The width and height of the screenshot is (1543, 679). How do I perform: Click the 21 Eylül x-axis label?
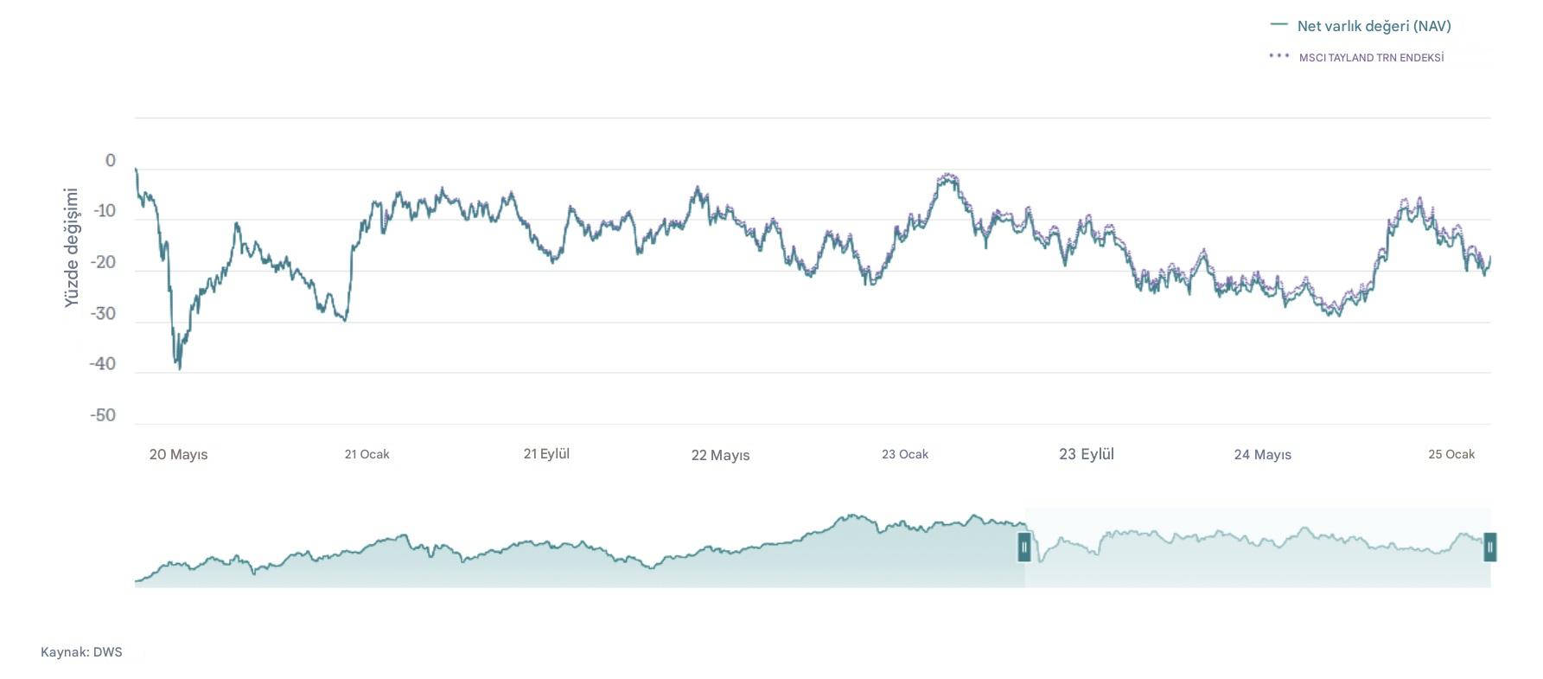click(x=546, y=453)
